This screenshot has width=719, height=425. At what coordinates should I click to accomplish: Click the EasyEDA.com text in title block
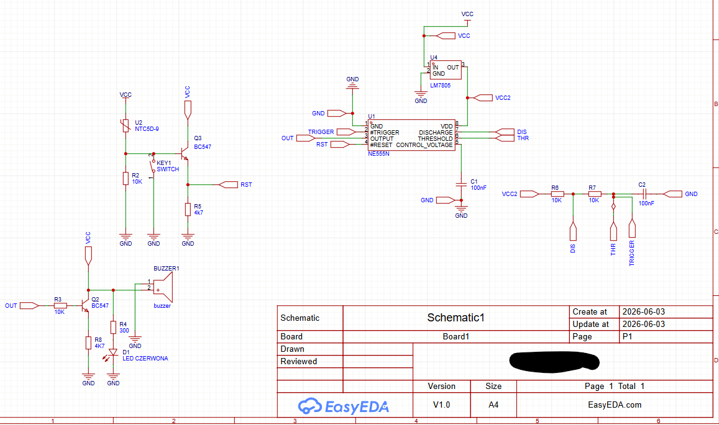click(x=615, y=405)
